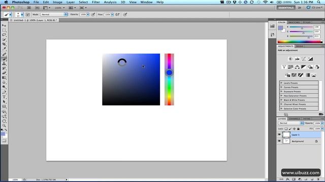325x182 pixels.
Task: Select the Clone Stamp tool
Action: coord(4,64)
